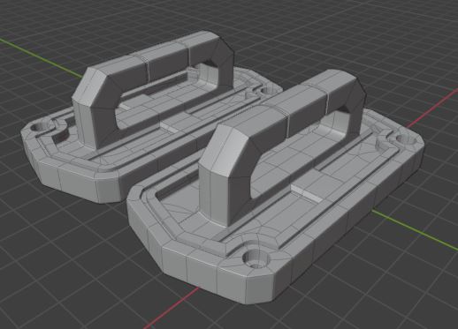Select the front handle plate model
Screen dimensions: 458x329
(276, 188)
